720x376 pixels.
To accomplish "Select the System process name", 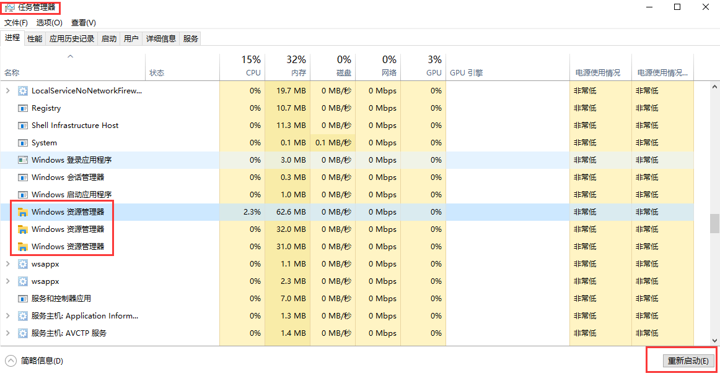I will coord(44,143).
